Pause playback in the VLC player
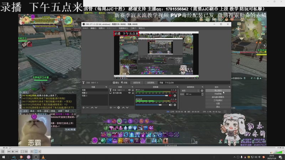The width and height of the screenshot is (285, 160). click(x=3, y=151)
